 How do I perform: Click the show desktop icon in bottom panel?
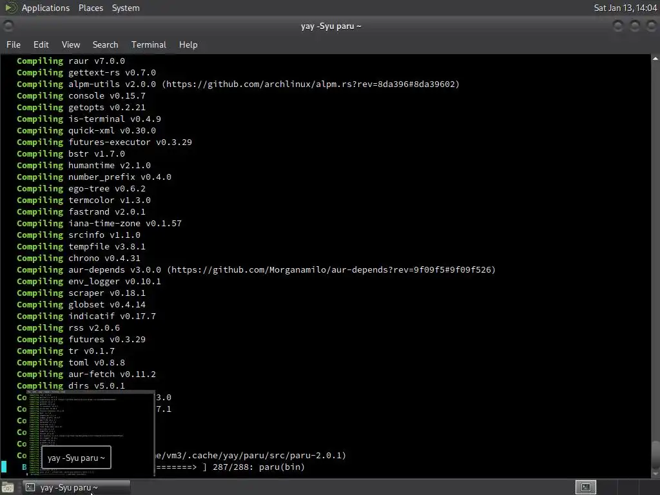coord(8,487)
